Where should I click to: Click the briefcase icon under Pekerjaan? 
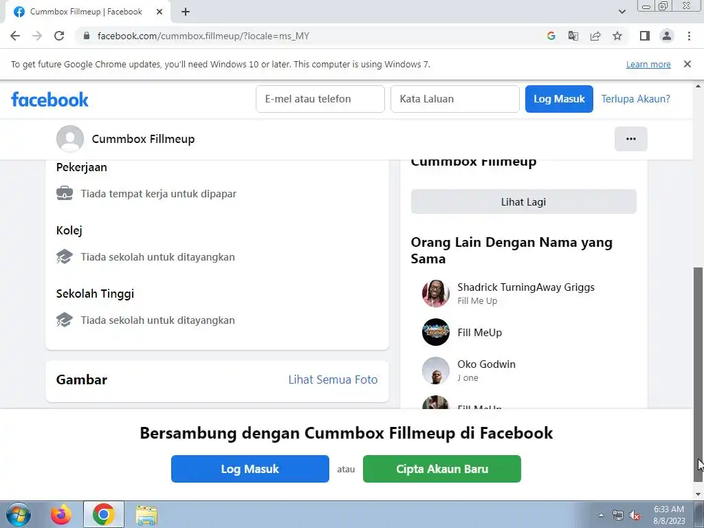65,193
